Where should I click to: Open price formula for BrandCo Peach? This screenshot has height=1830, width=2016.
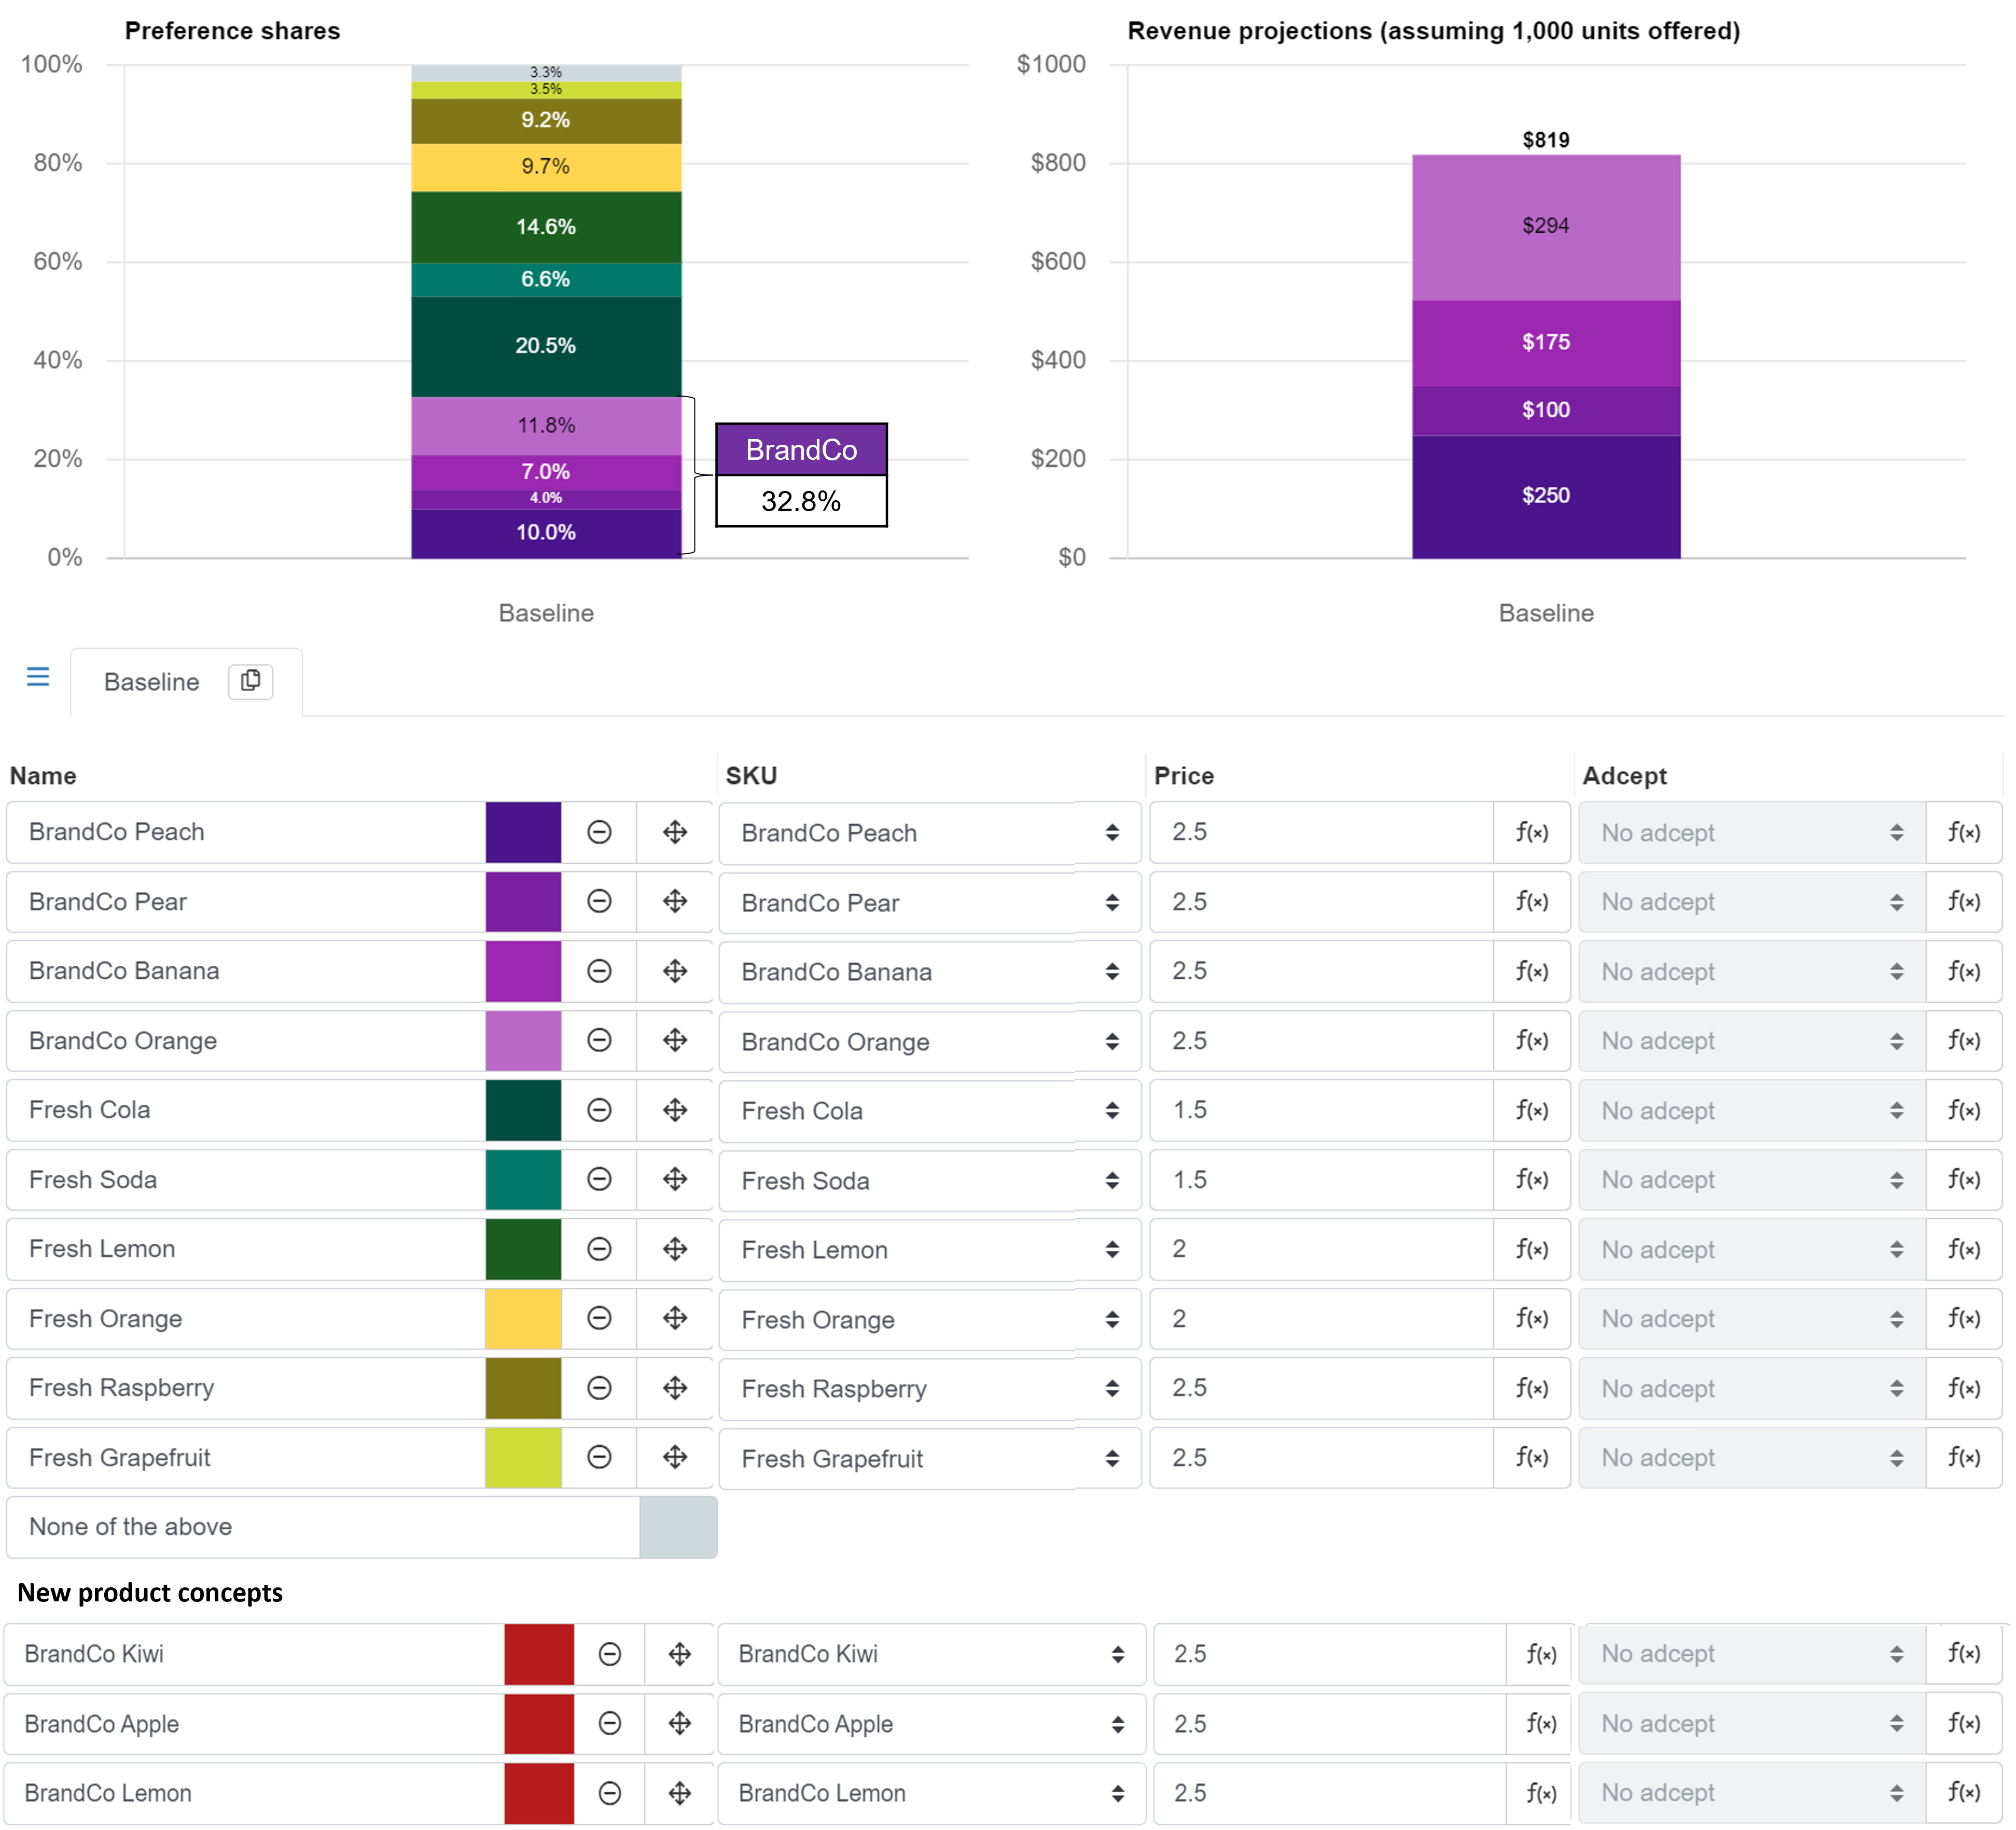point(1532,833)
